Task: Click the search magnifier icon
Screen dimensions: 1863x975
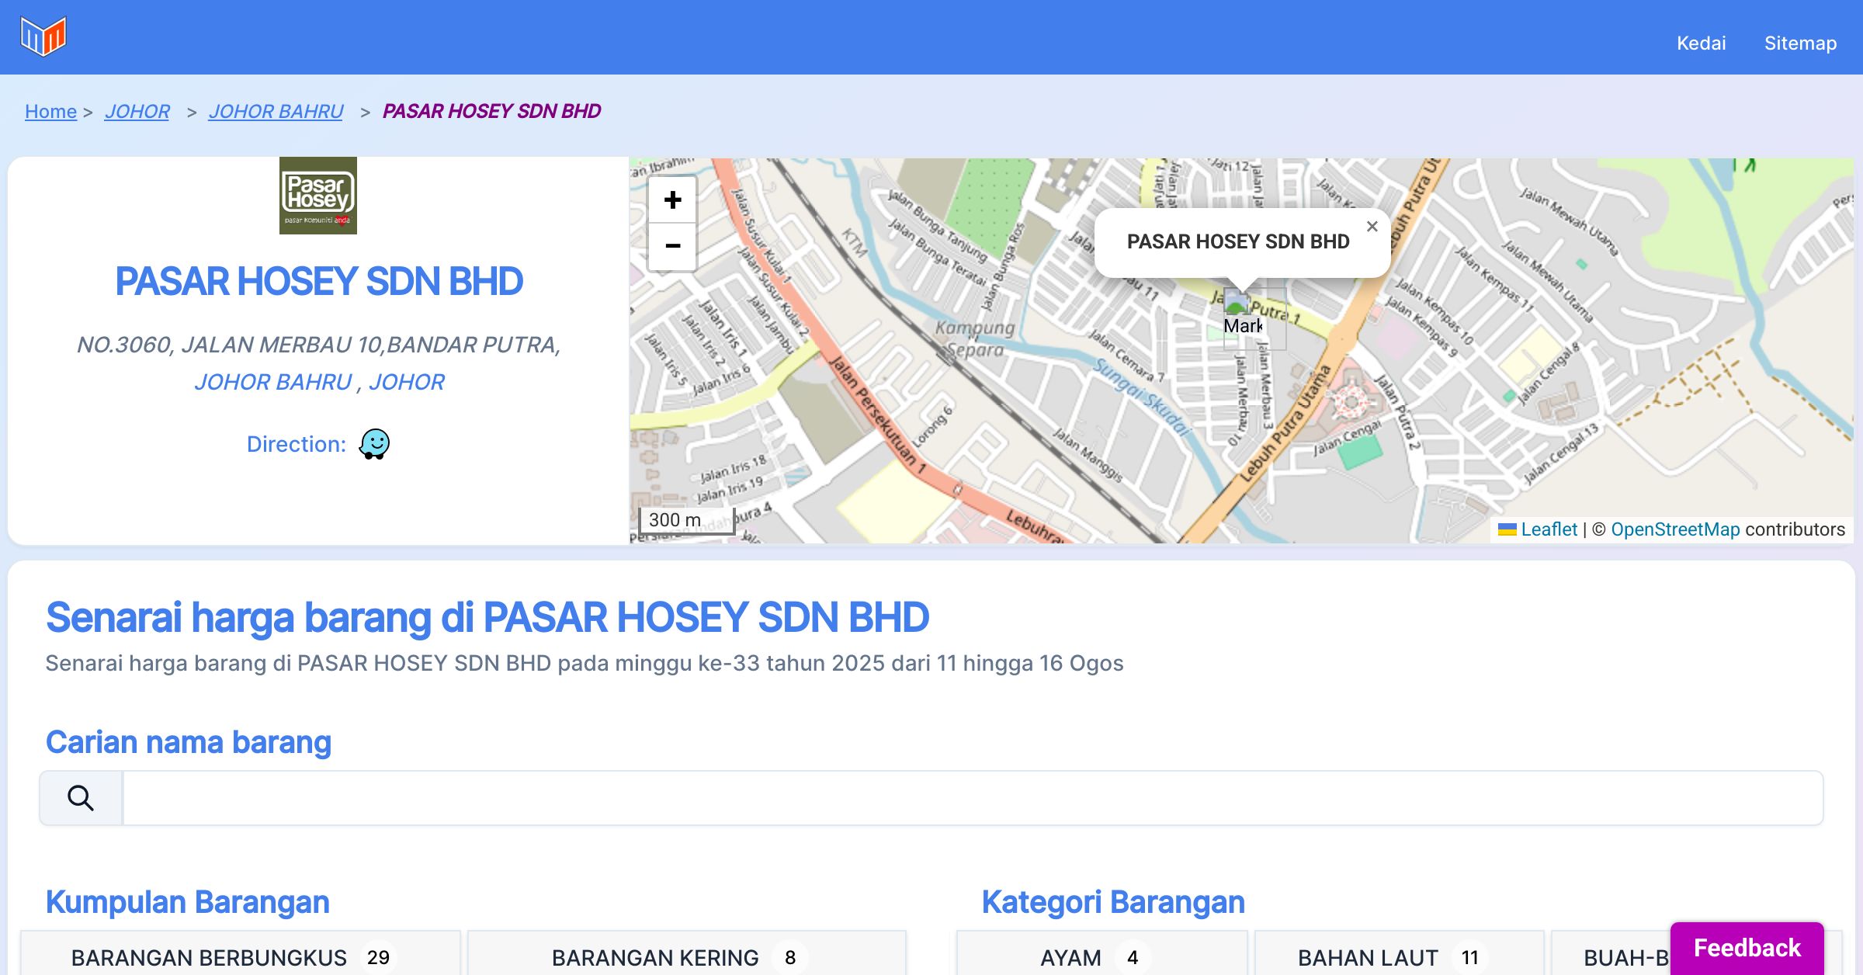Action: pyautogui.click(x=81, y=798)
